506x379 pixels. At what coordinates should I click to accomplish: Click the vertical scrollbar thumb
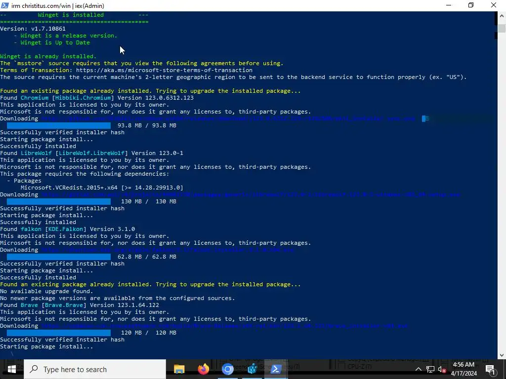502,28
